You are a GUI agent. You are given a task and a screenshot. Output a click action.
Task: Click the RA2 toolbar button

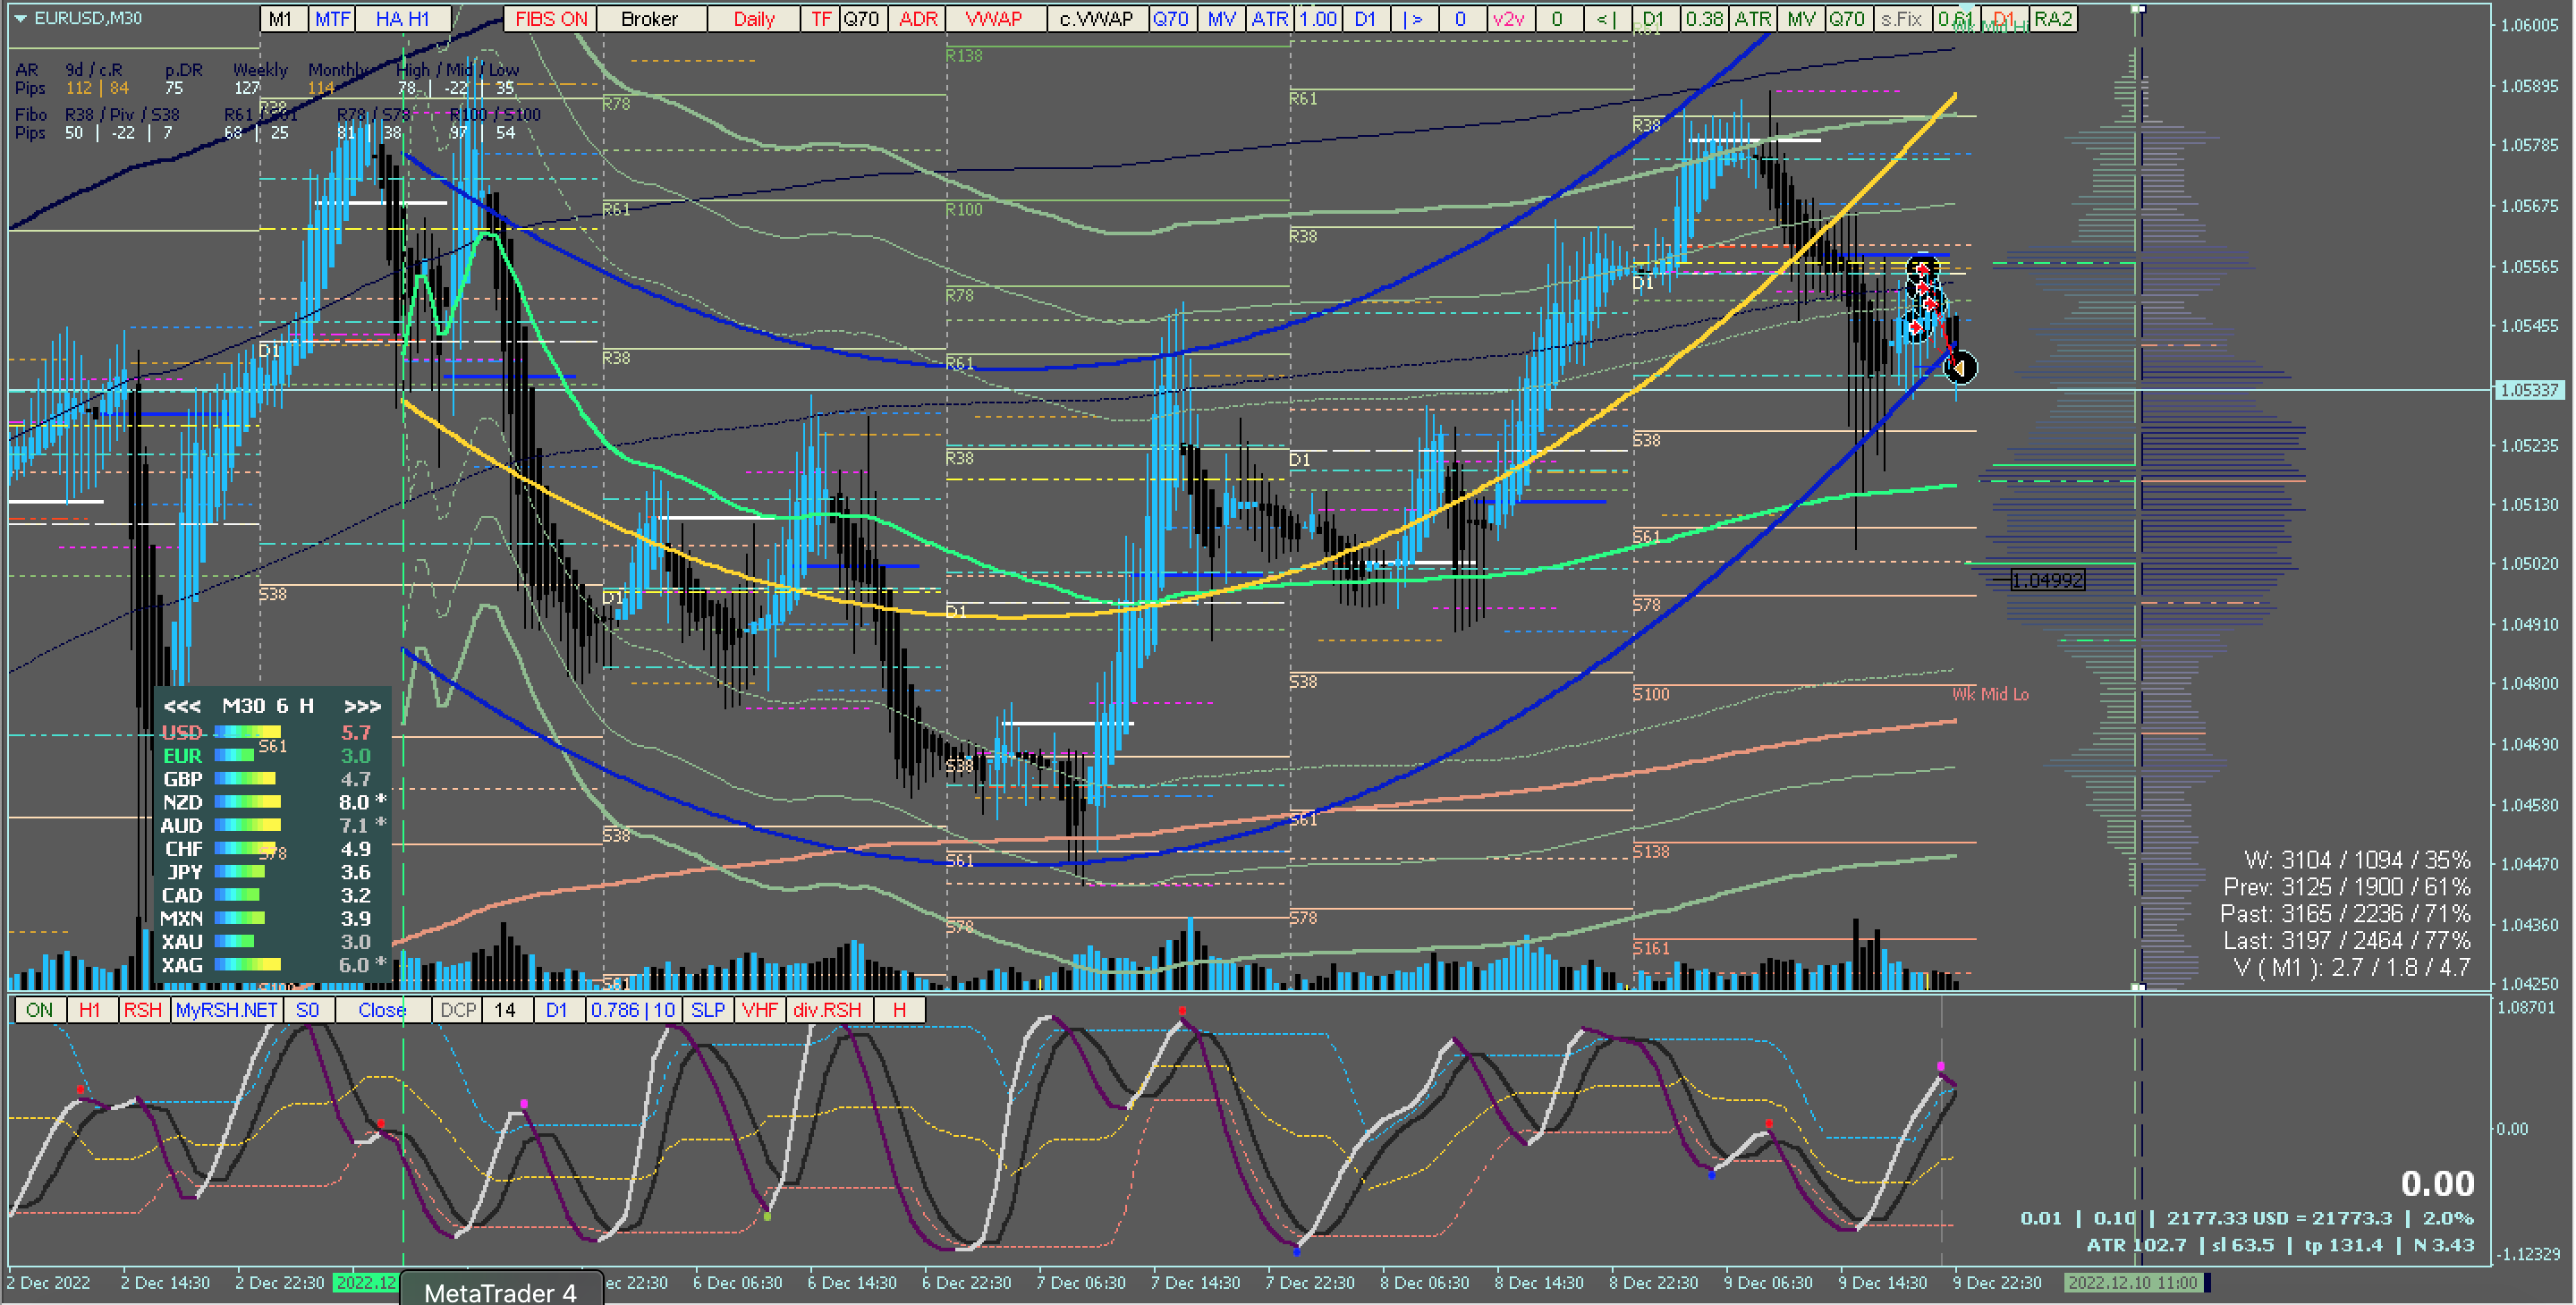[2053, 19]
